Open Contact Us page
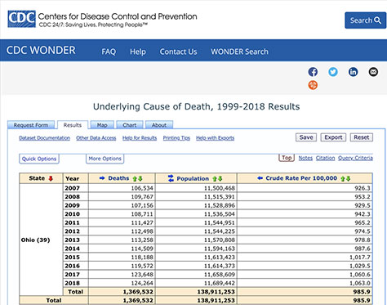Viewport: 387px width, 305px height. [x=178, y=52]
